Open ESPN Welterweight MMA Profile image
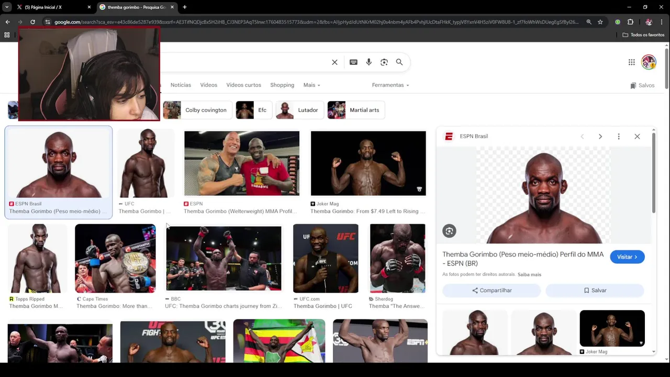Image resolution: width=670 pixels, height=377 pixels. (242, 163)
